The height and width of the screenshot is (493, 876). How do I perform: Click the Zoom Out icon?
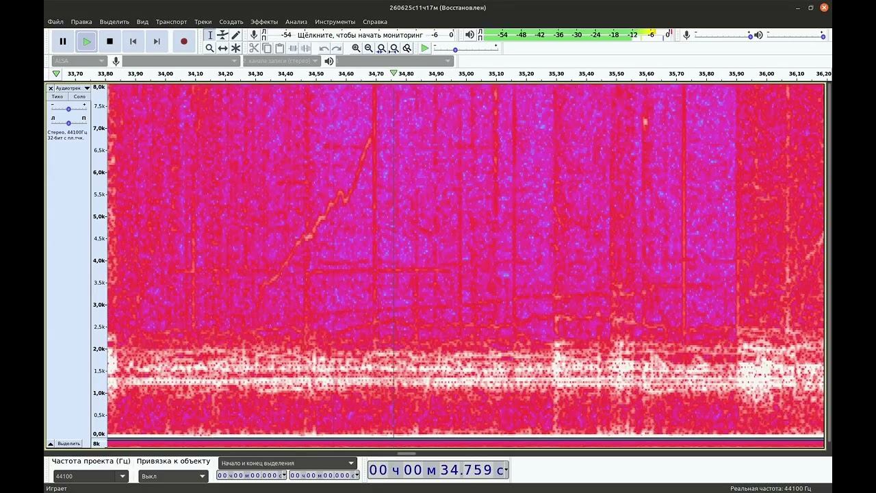point(369,48)
